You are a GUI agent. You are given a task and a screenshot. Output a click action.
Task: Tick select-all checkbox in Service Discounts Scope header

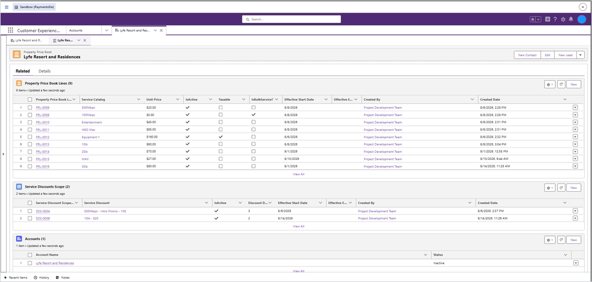(30, 203)
